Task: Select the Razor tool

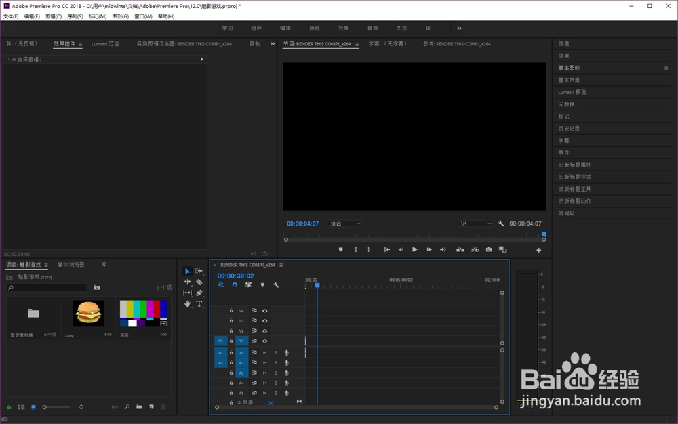Action: (199, 282)
